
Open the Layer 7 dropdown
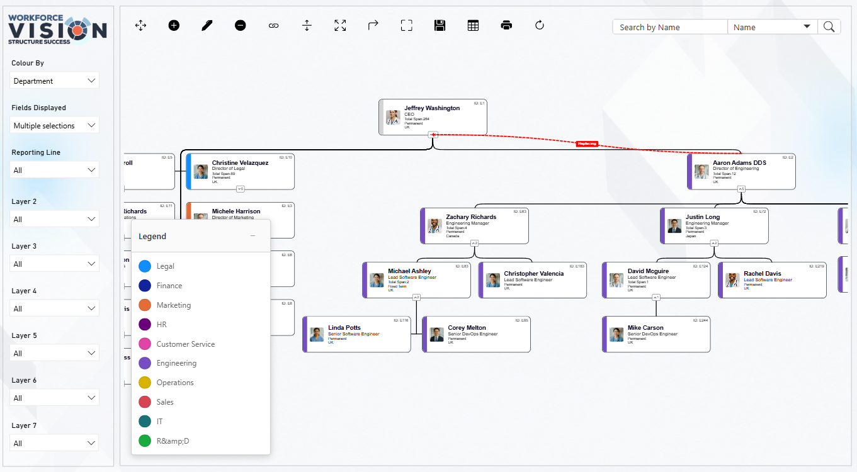(54, 443)
